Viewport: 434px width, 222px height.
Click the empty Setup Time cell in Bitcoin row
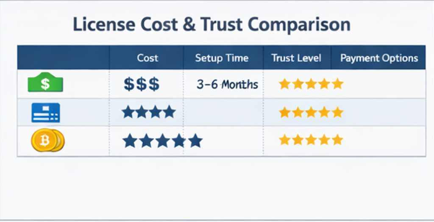click(x=232, y=141)
